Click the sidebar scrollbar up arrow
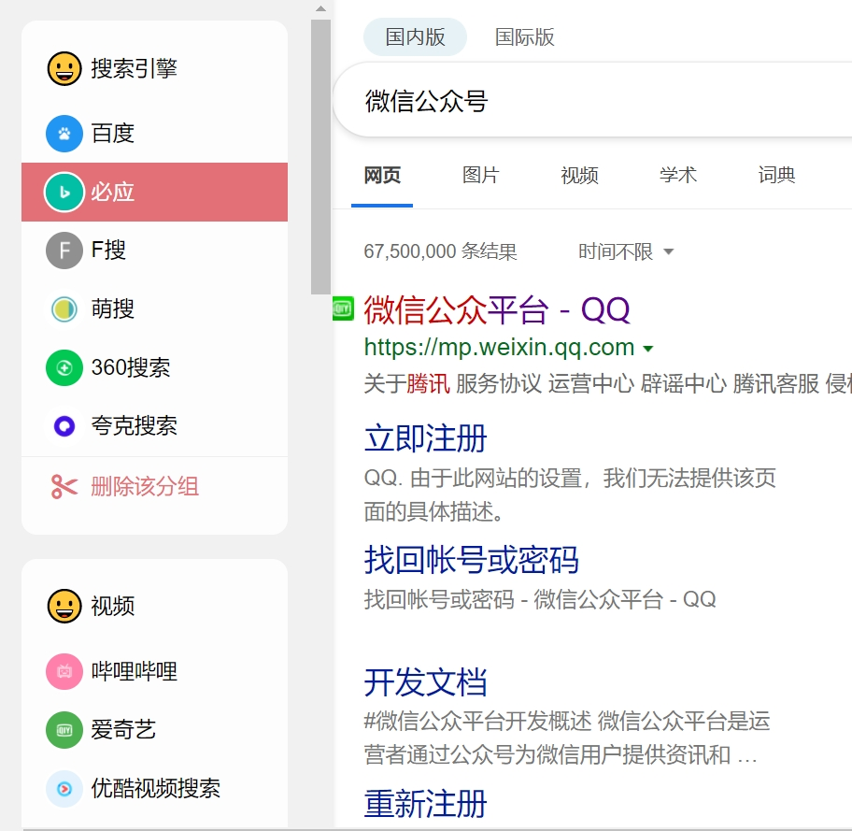The image size is (852, 831). click(320, 8)
